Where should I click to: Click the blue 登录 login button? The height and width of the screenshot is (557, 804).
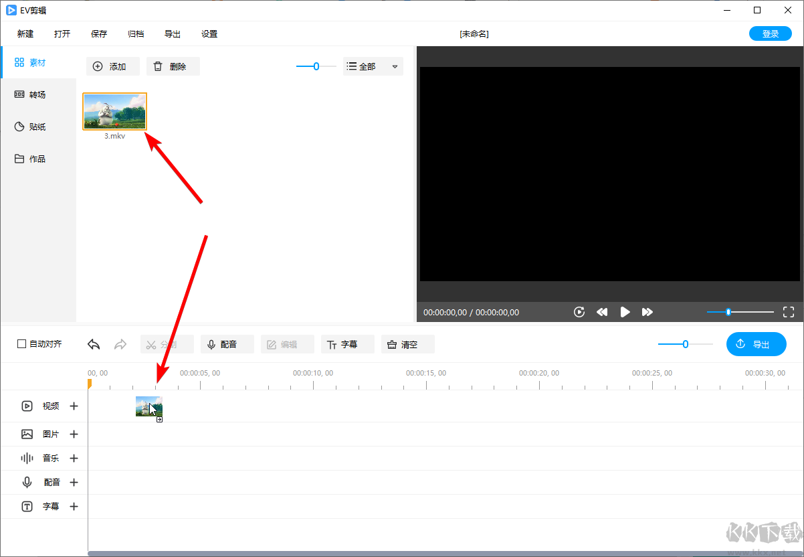(771, 33)
